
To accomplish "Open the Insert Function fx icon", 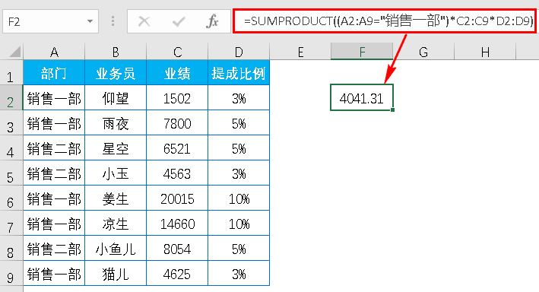I will pyautogui.click(x=212, y=21).
